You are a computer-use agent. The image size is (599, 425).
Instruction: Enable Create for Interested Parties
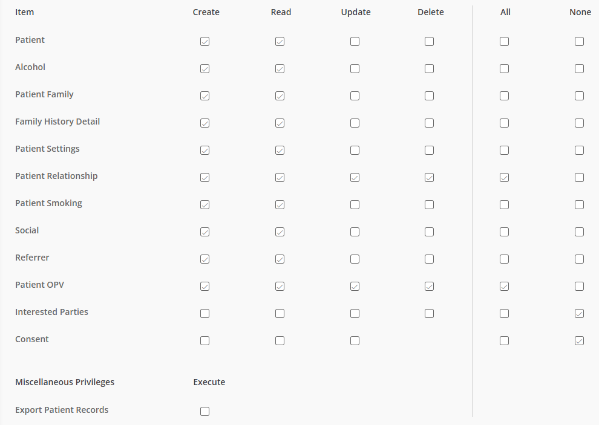(x=205, y=314)
